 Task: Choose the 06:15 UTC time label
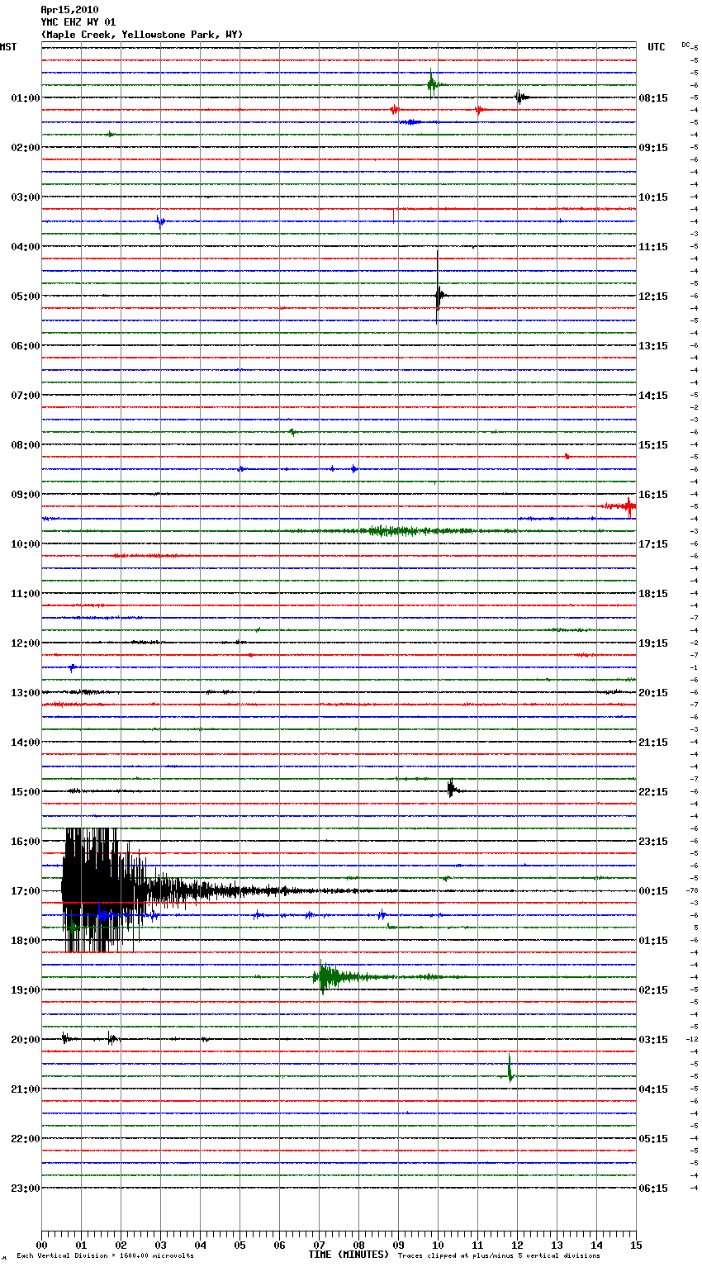coord(653,1189)
